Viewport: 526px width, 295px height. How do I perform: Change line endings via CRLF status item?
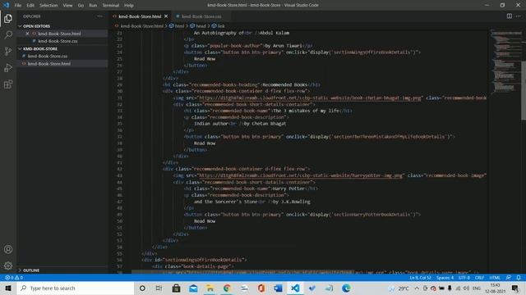[479, 278]
